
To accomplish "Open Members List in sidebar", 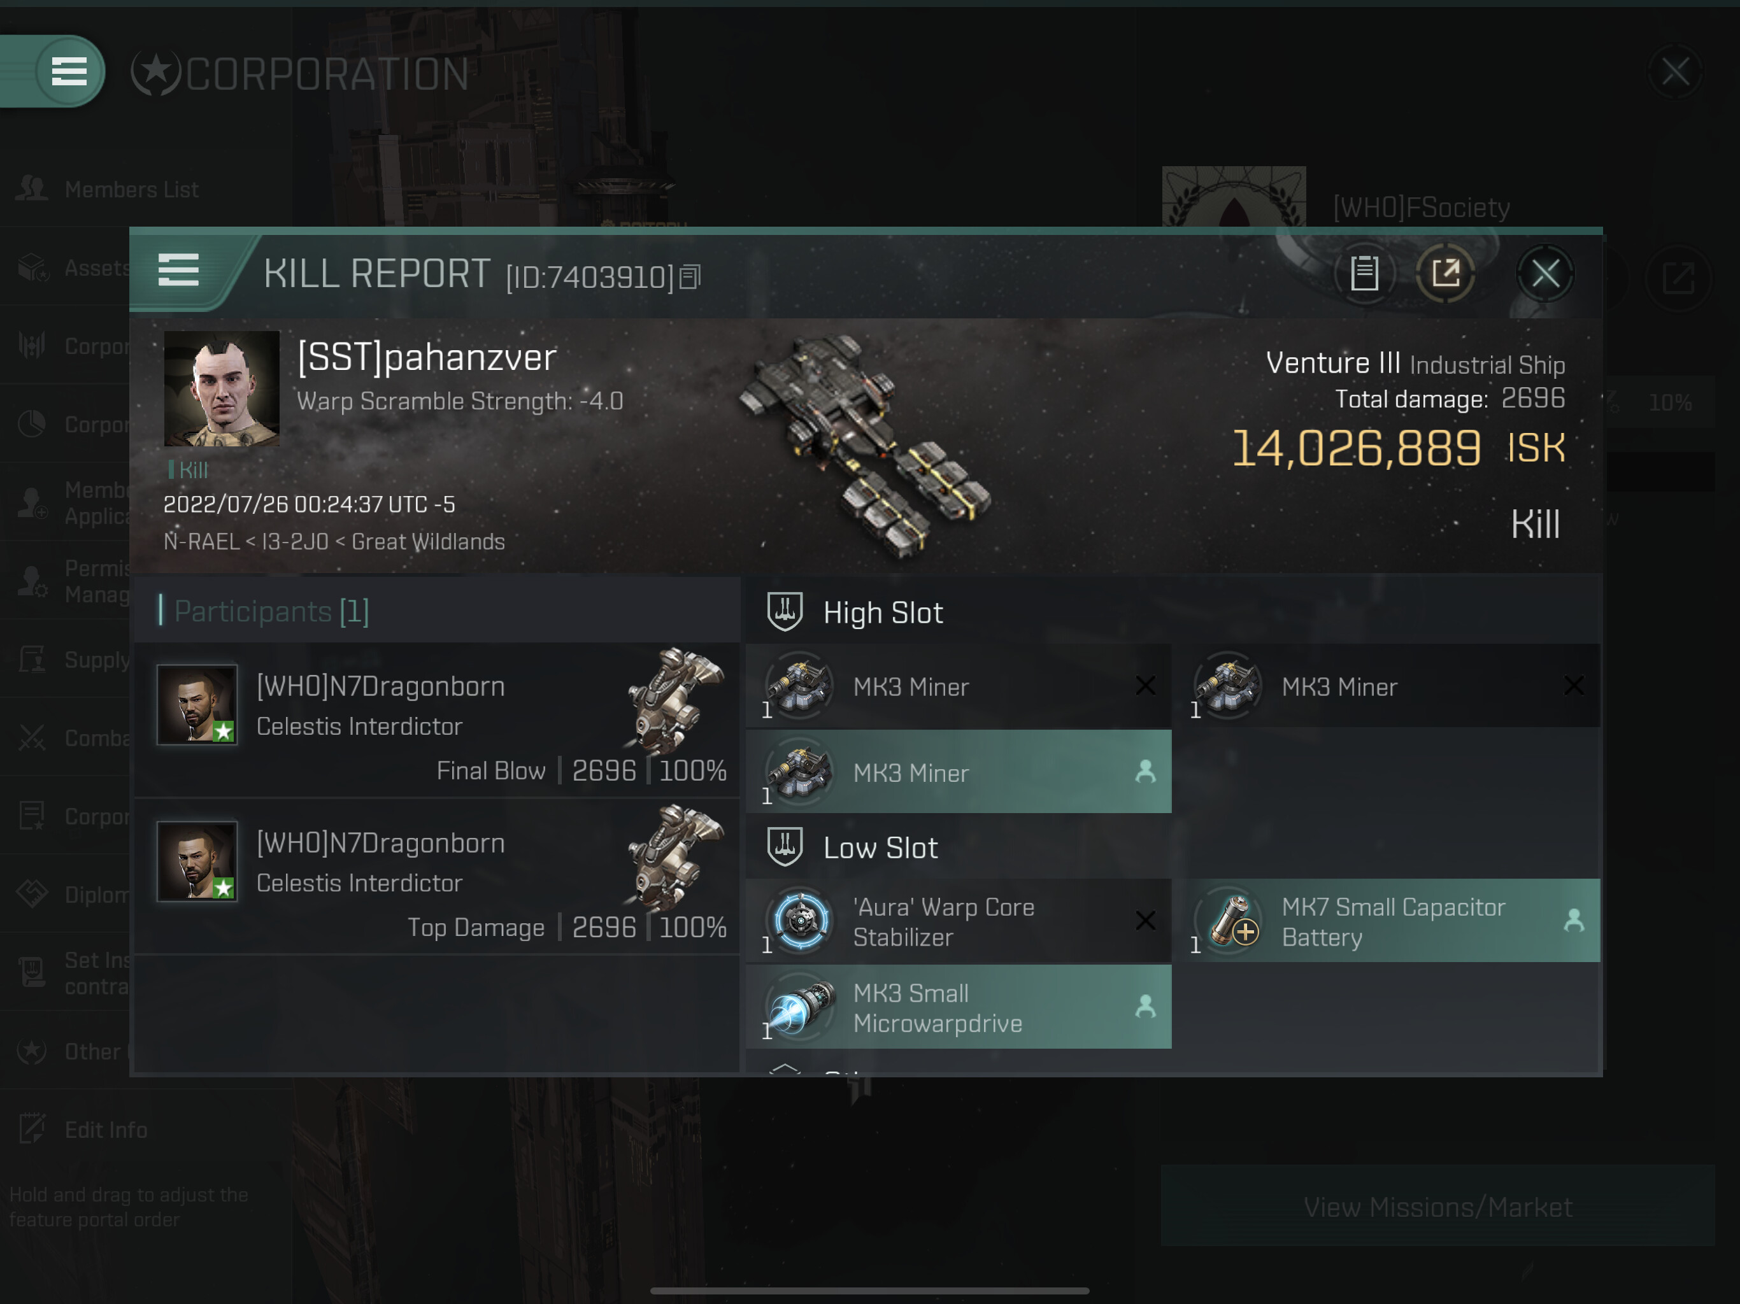I will [x=131, y=190].
